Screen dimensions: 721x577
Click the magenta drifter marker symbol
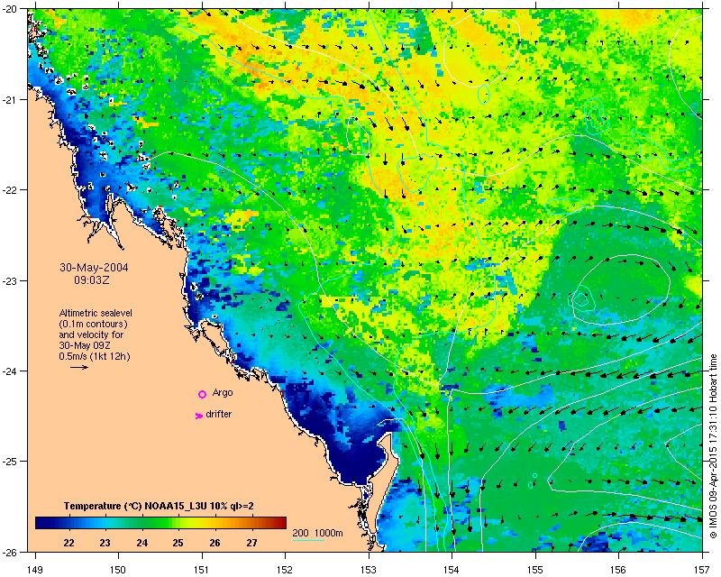(199, 416)
